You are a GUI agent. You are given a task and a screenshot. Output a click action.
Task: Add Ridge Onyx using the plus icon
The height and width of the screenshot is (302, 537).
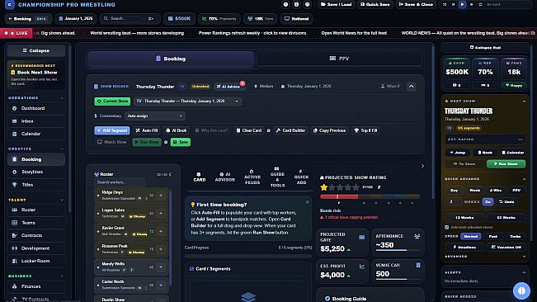tap(161, 196)
